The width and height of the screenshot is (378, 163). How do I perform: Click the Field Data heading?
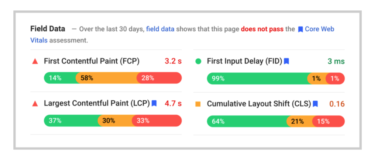point(48,29)
